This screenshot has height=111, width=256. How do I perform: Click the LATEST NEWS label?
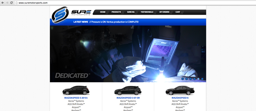tap(81, 22)
